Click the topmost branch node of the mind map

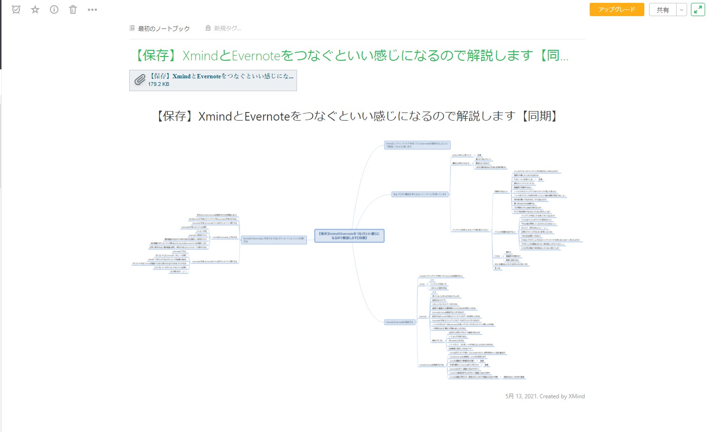point(417,145)
